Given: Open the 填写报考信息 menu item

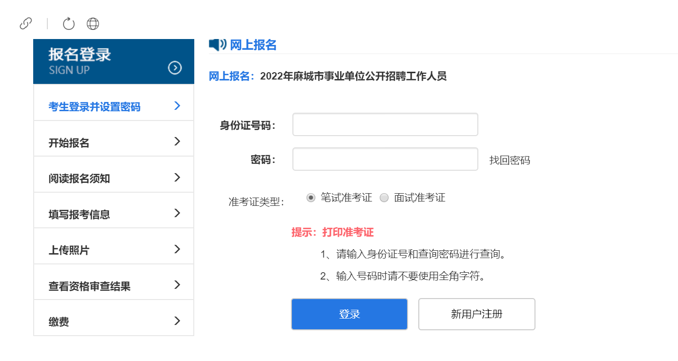Looking at the screenshot, I should pos(114,210).
